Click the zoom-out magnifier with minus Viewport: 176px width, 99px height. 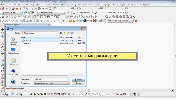click(x=127, y=17)
